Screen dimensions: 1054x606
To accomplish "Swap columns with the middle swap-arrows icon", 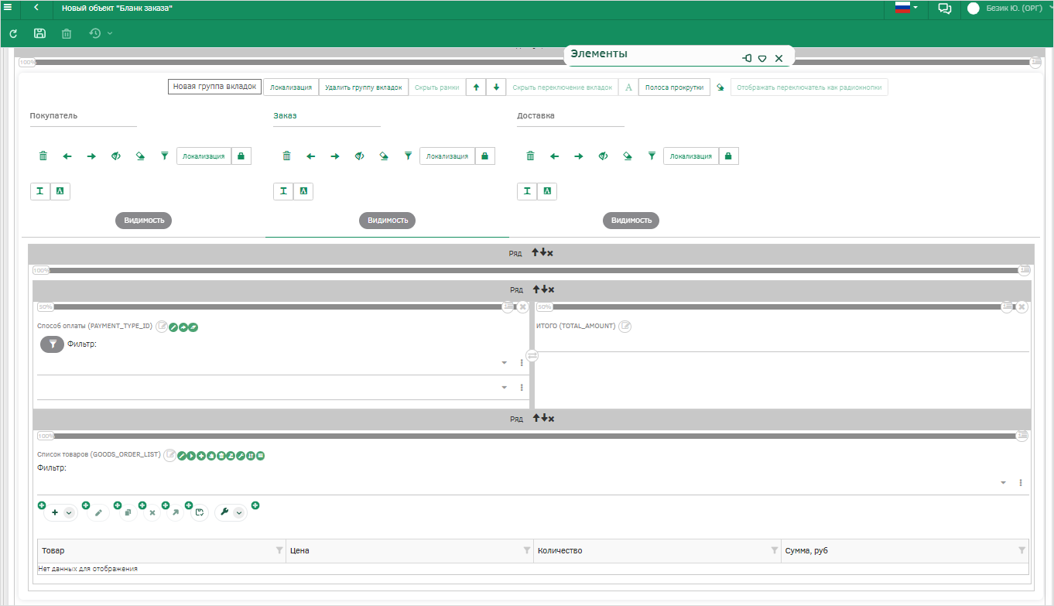I will click(x=532, y=355).
